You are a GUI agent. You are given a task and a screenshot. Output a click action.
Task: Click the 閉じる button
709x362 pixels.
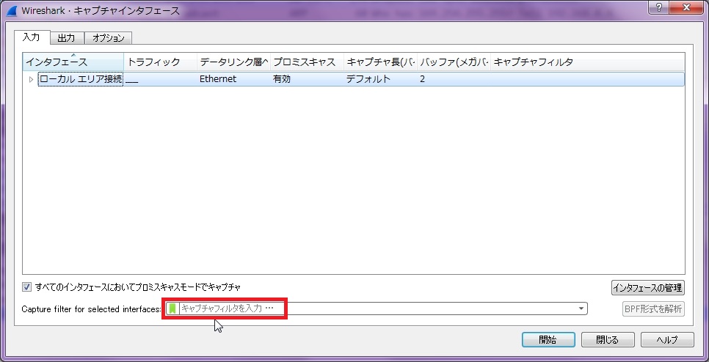(608, 340)
